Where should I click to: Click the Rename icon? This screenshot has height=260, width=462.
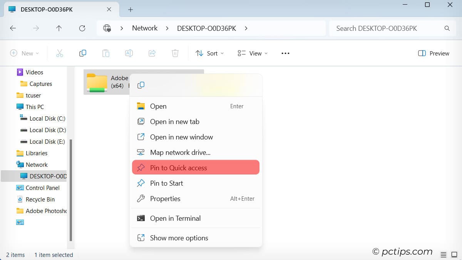point(129,53)
